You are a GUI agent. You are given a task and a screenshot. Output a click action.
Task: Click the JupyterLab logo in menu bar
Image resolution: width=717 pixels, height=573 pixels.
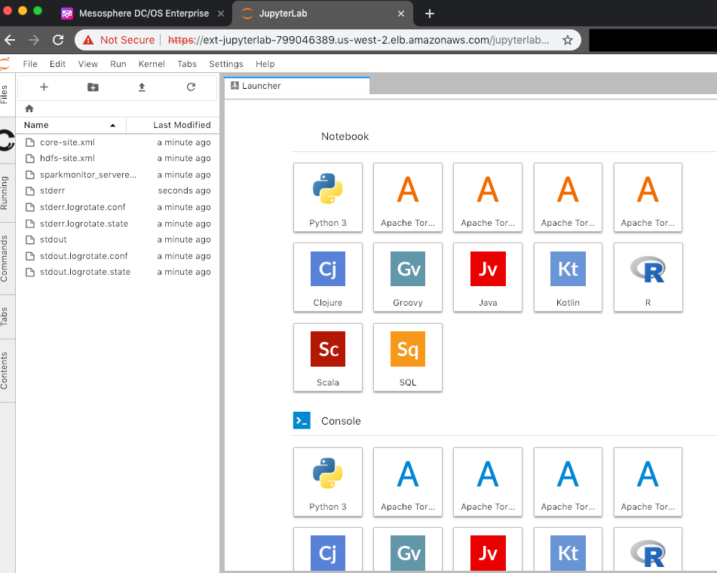[x=5, y=63]
